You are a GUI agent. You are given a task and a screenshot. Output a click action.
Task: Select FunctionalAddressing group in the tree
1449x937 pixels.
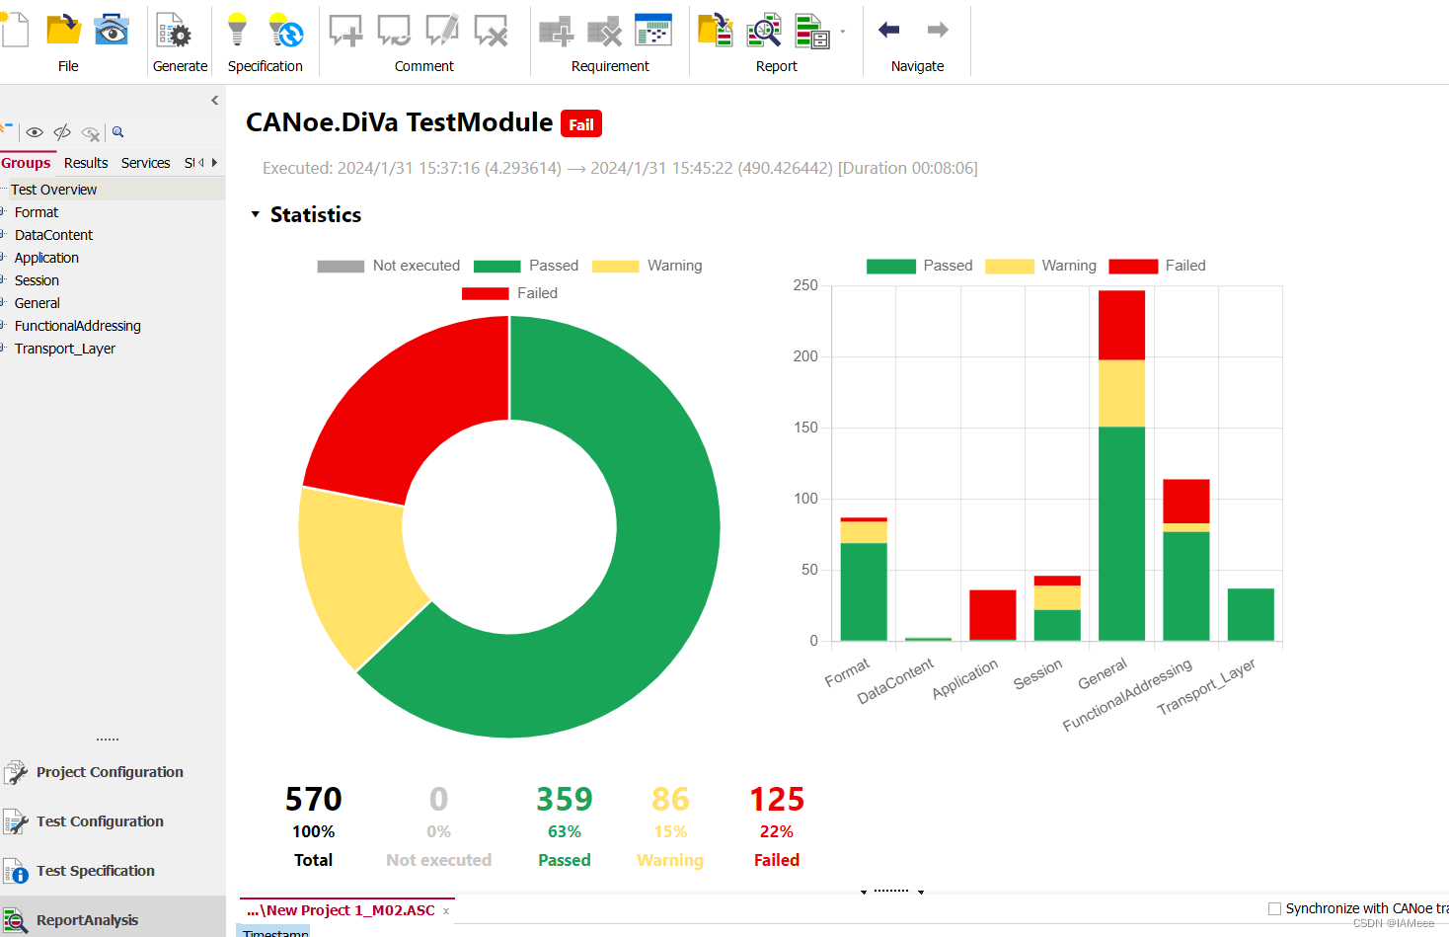click(77, 326)
